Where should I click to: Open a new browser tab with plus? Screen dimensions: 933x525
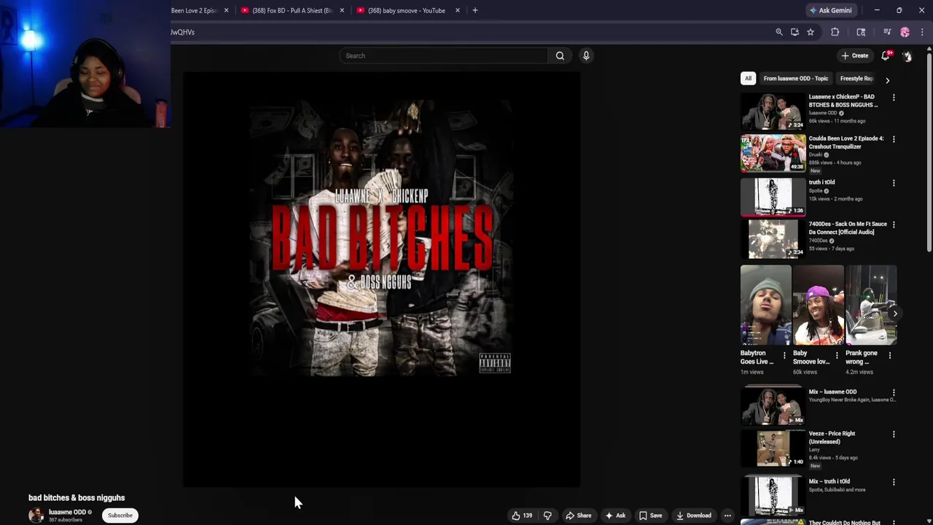475,10
